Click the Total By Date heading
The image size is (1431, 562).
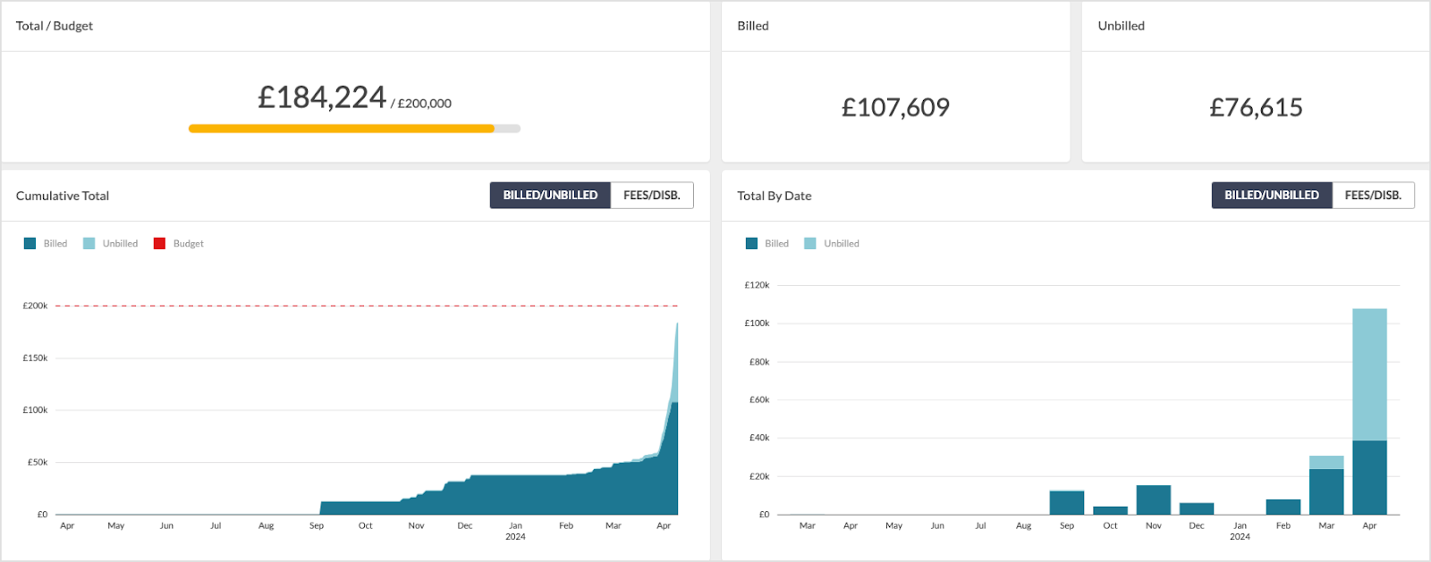(x=775, y=196)
